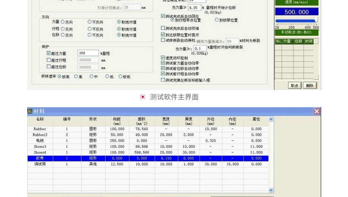
Task: Select the 到极限位置 radio option
Action: (217, 20)
